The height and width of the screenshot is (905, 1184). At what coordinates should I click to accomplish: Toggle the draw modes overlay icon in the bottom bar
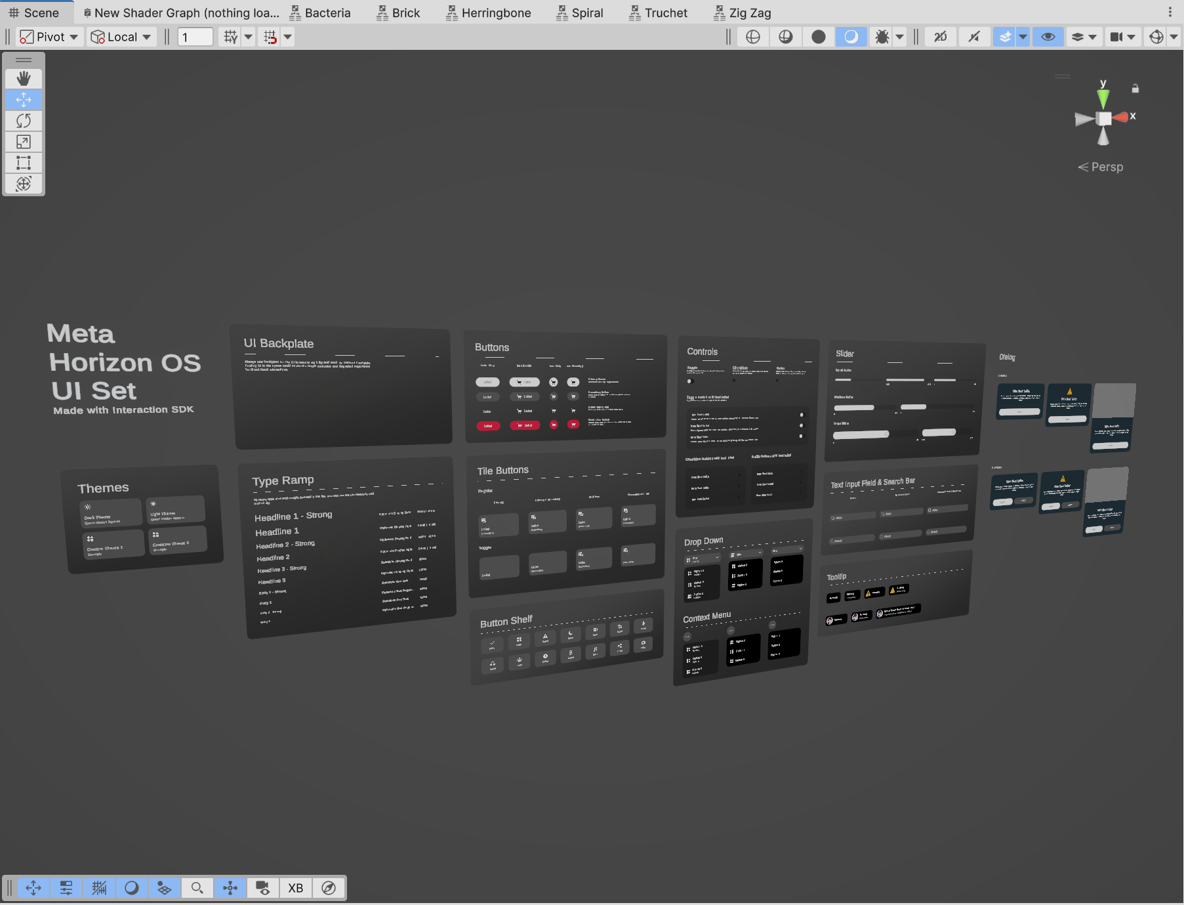pyautogui.click(x=132, y=888)
